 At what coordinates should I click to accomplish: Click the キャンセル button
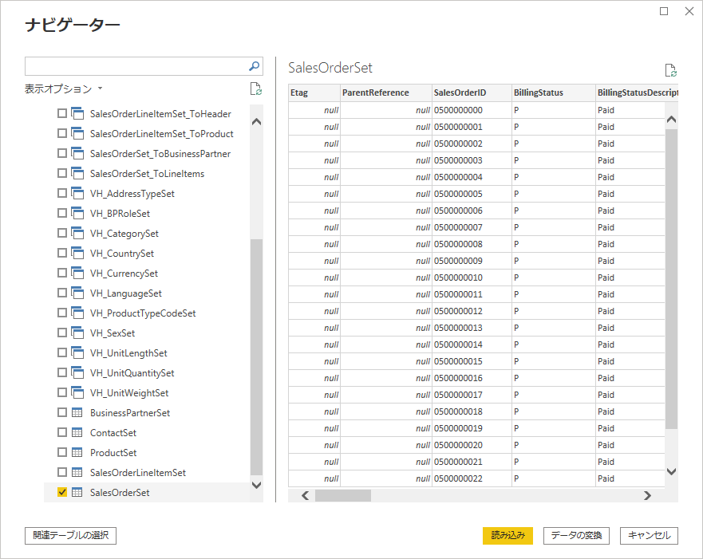(649, 536)
